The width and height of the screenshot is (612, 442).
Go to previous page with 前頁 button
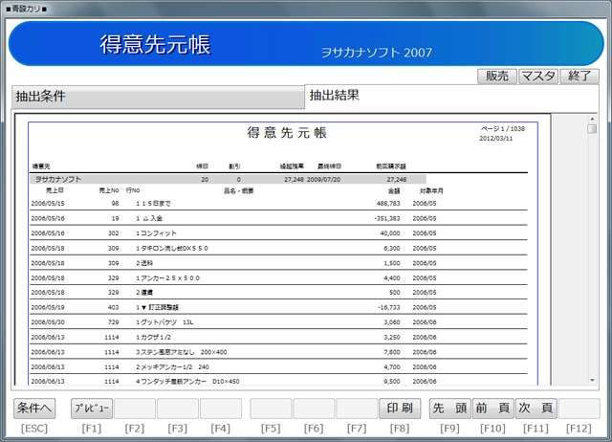493,409
